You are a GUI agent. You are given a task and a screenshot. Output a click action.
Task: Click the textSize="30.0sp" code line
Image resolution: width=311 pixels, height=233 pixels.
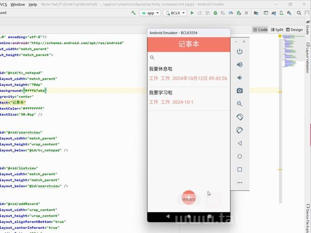point(21,115)
